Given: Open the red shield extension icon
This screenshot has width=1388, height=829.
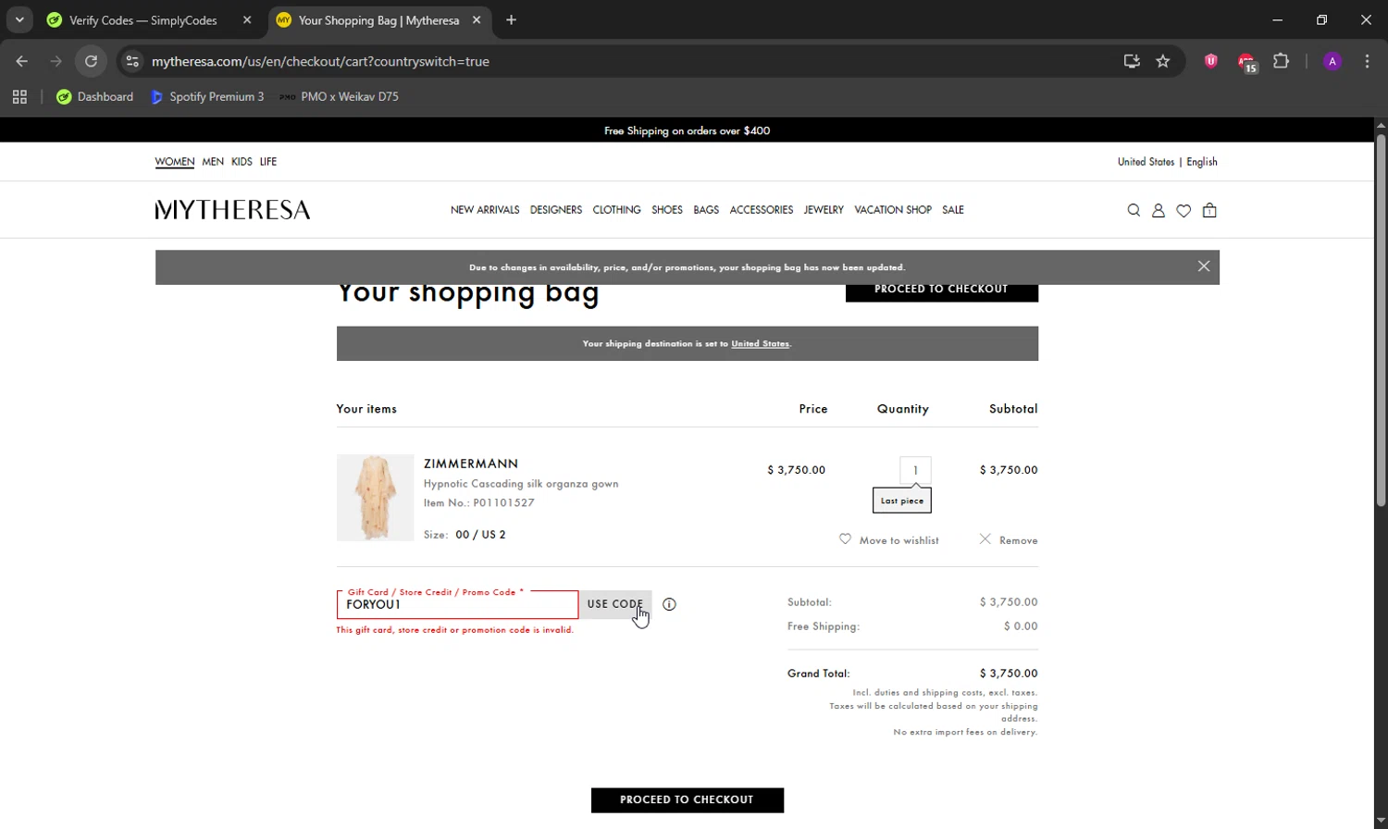Looking at the screenshot, I should coord(1210,61).
